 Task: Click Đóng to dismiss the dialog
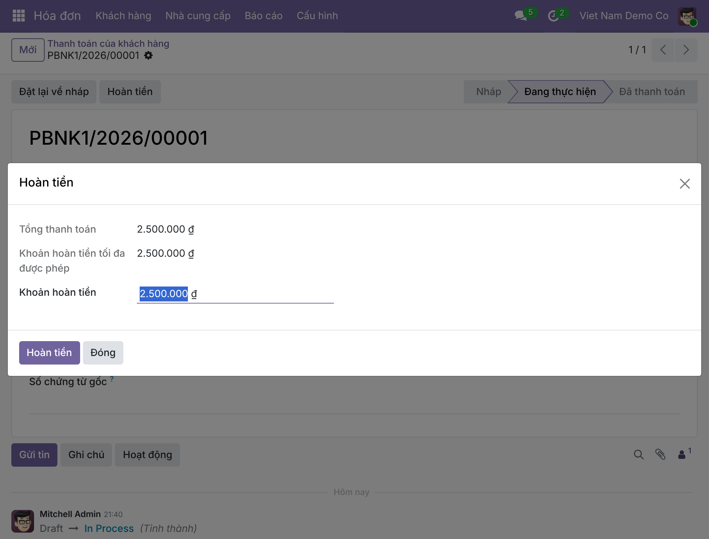tap(103, 352)
